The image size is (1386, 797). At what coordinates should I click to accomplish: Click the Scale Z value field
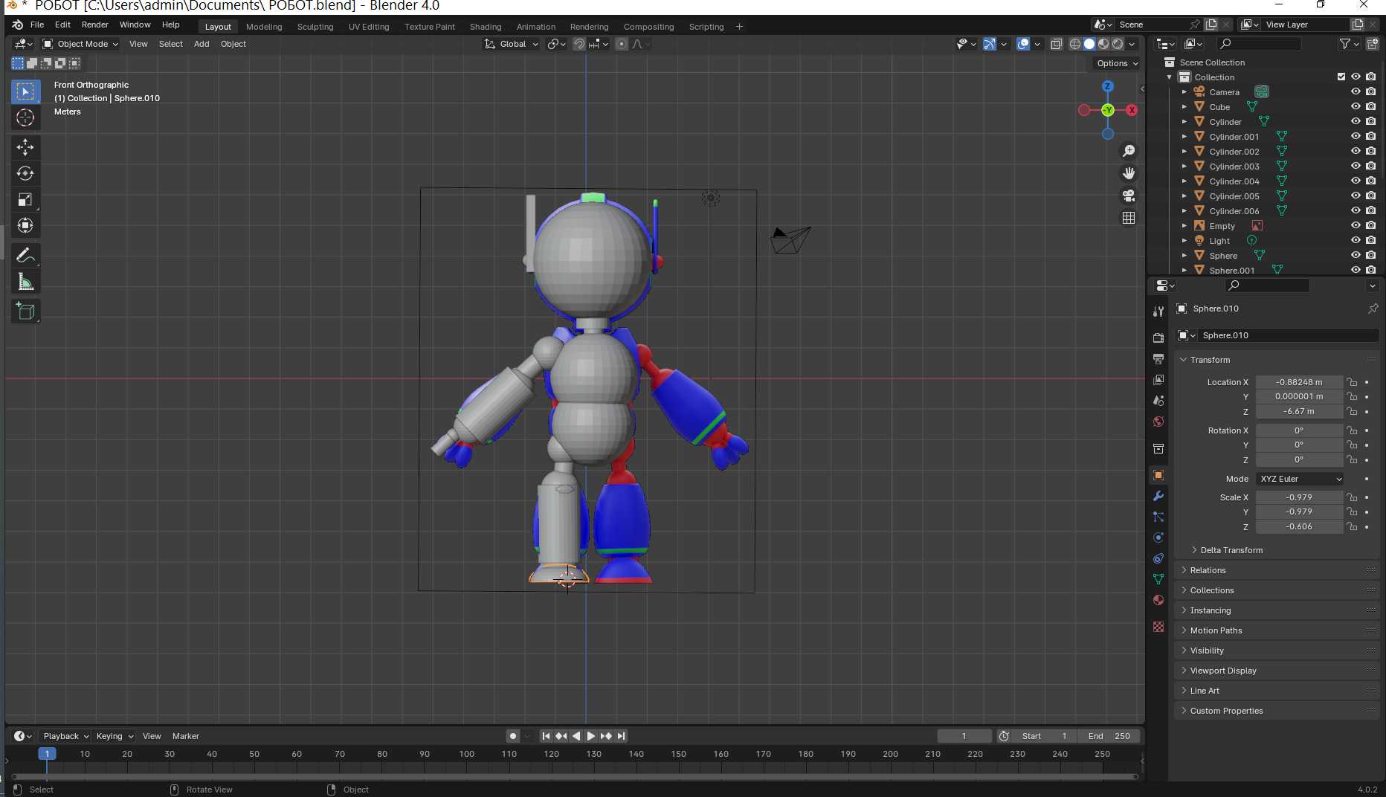[1299, 526]
